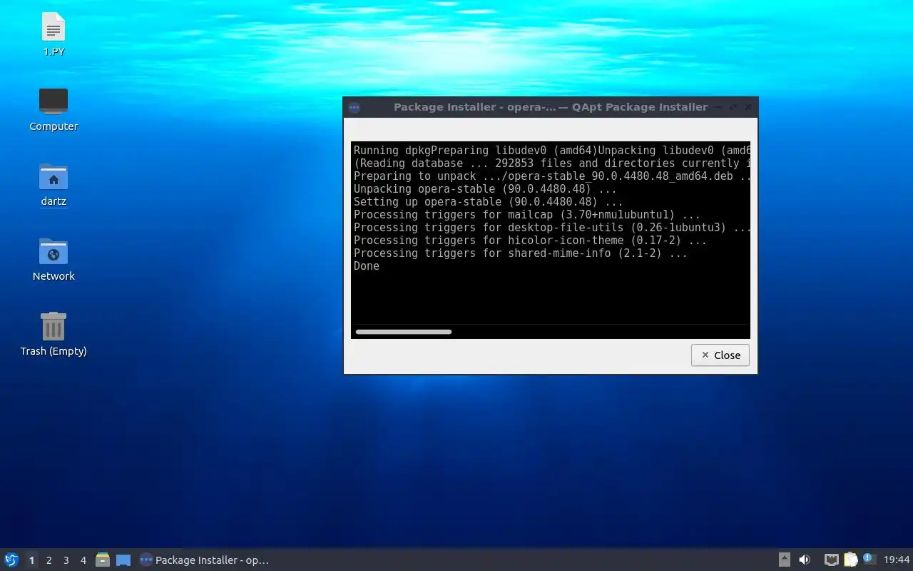913x571 pixels.
Task: Open the Trash (Empty) icon
Action: 53,335
